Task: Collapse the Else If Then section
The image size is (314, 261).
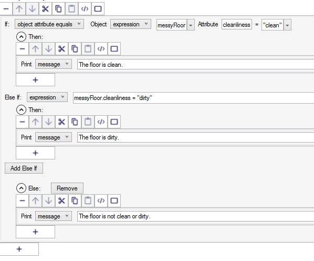Action: [x=21, y=110]
